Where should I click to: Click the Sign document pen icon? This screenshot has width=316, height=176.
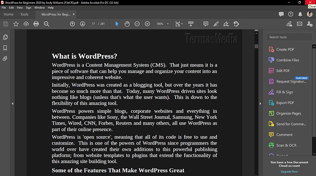(x=226, y=24)
